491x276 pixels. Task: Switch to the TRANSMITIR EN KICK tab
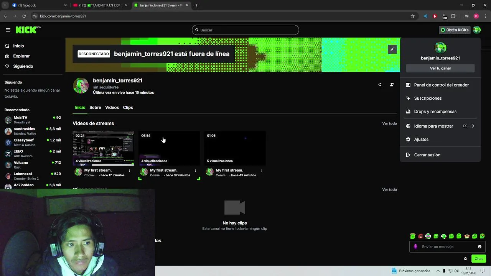point(101,5)
